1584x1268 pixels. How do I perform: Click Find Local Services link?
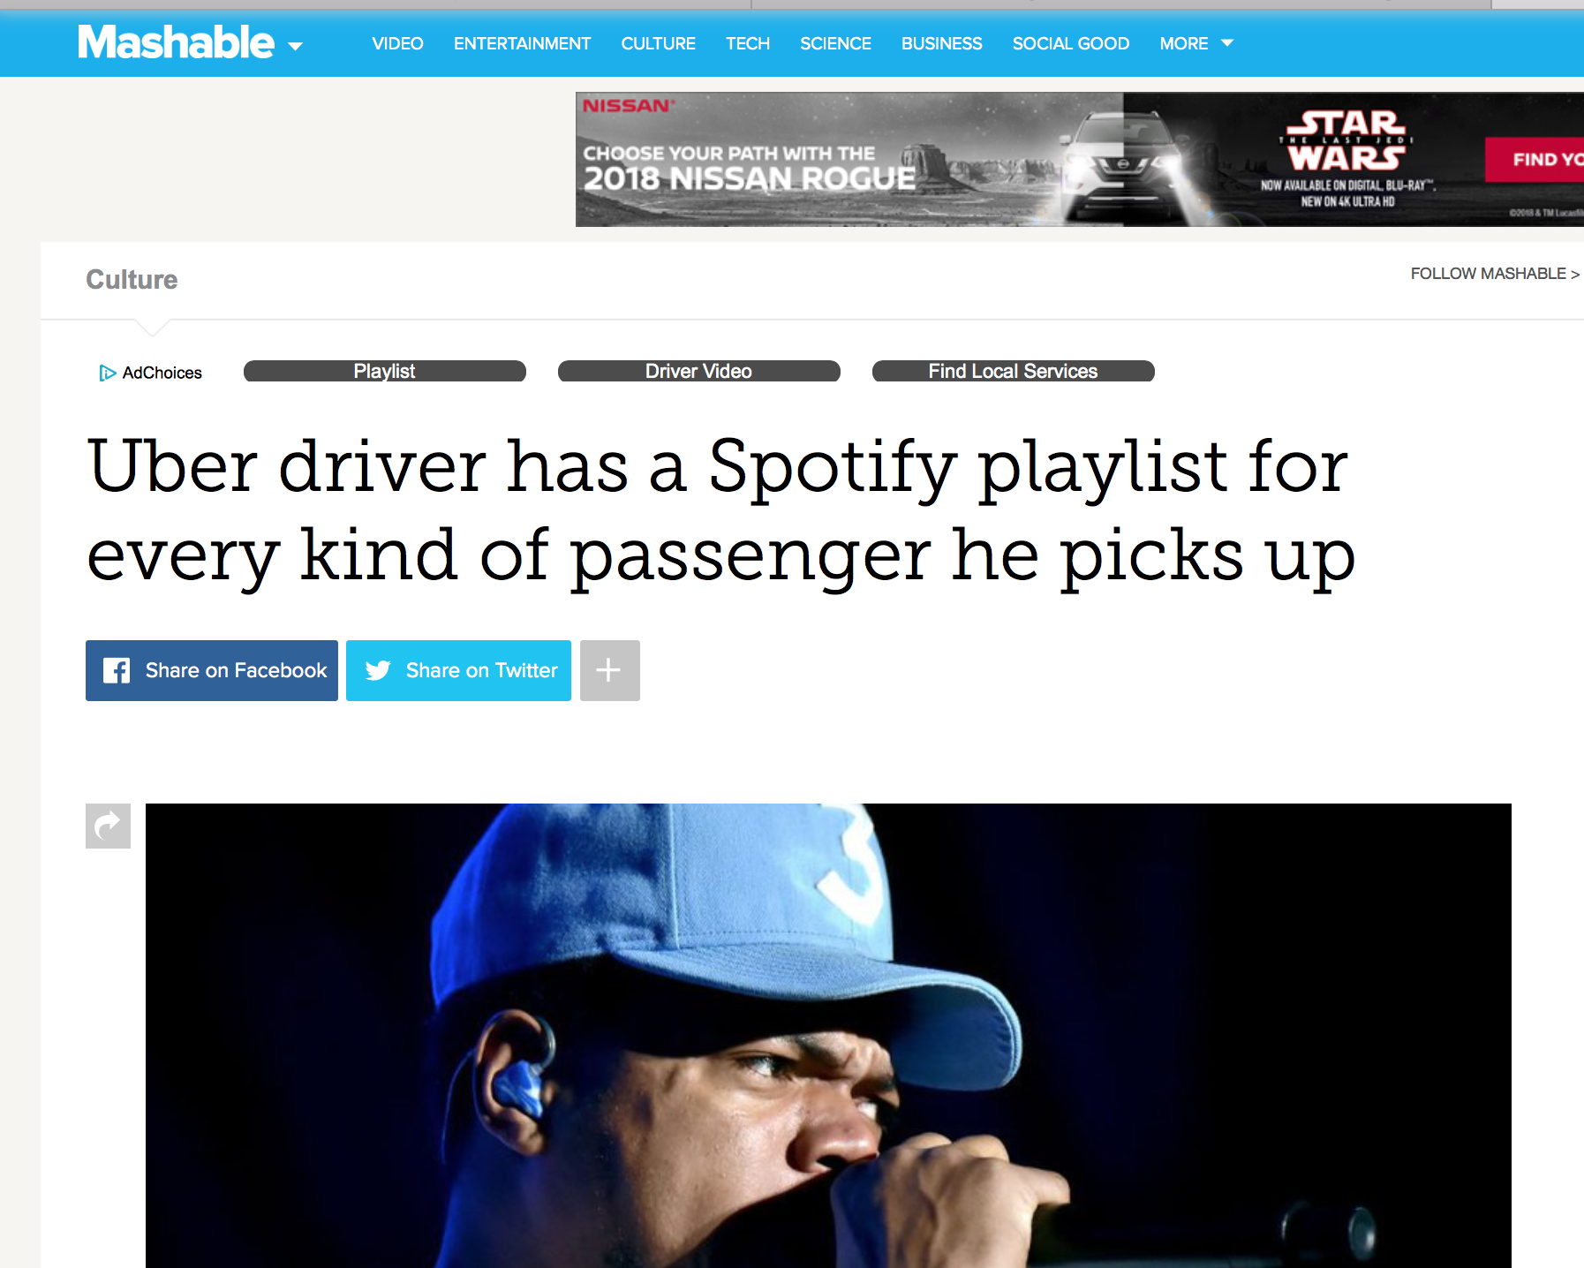coord(1014,371)
